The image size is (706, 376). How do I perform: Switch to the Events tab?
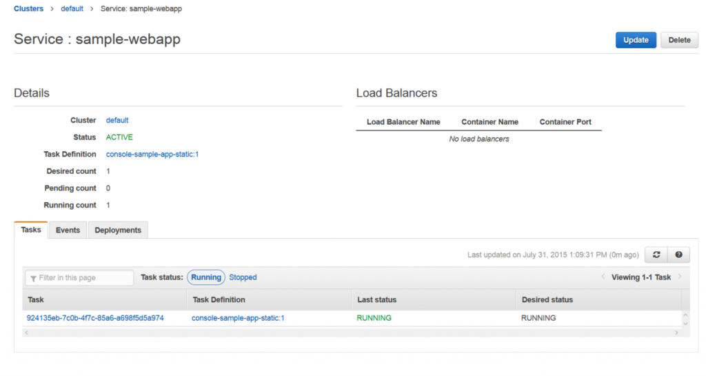click(68, 230)
